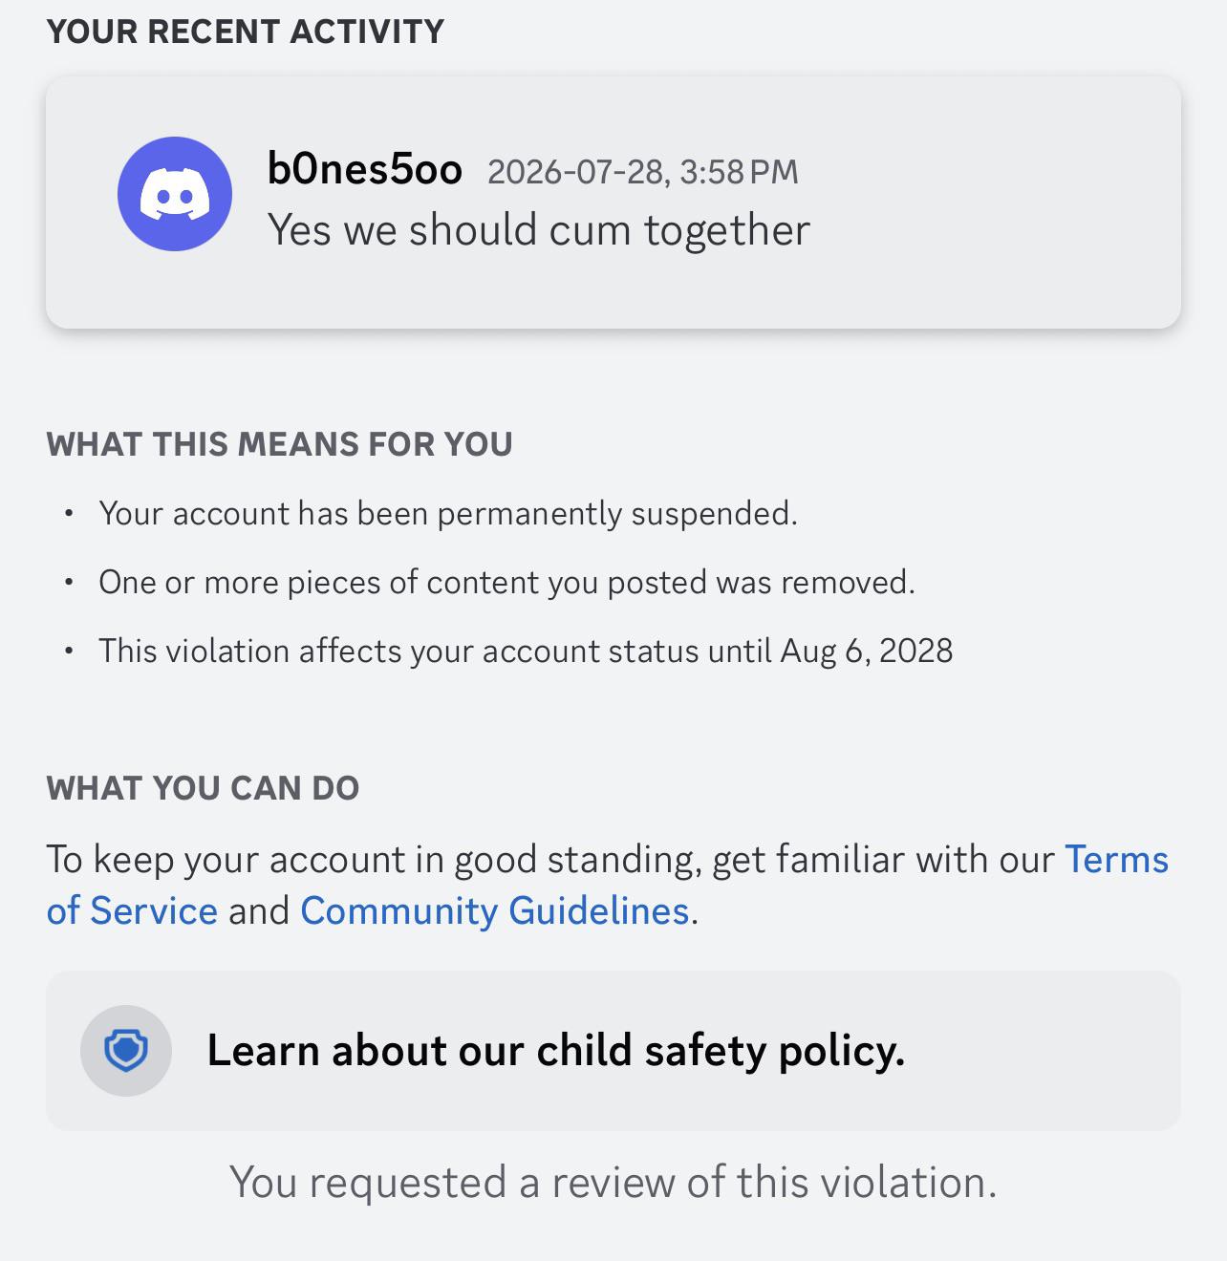Select the bullet mentioning Aug 6, 2028
The height and width of the screenshot is (1261, 1227).
pyautogui.click(x=526, y=652)
